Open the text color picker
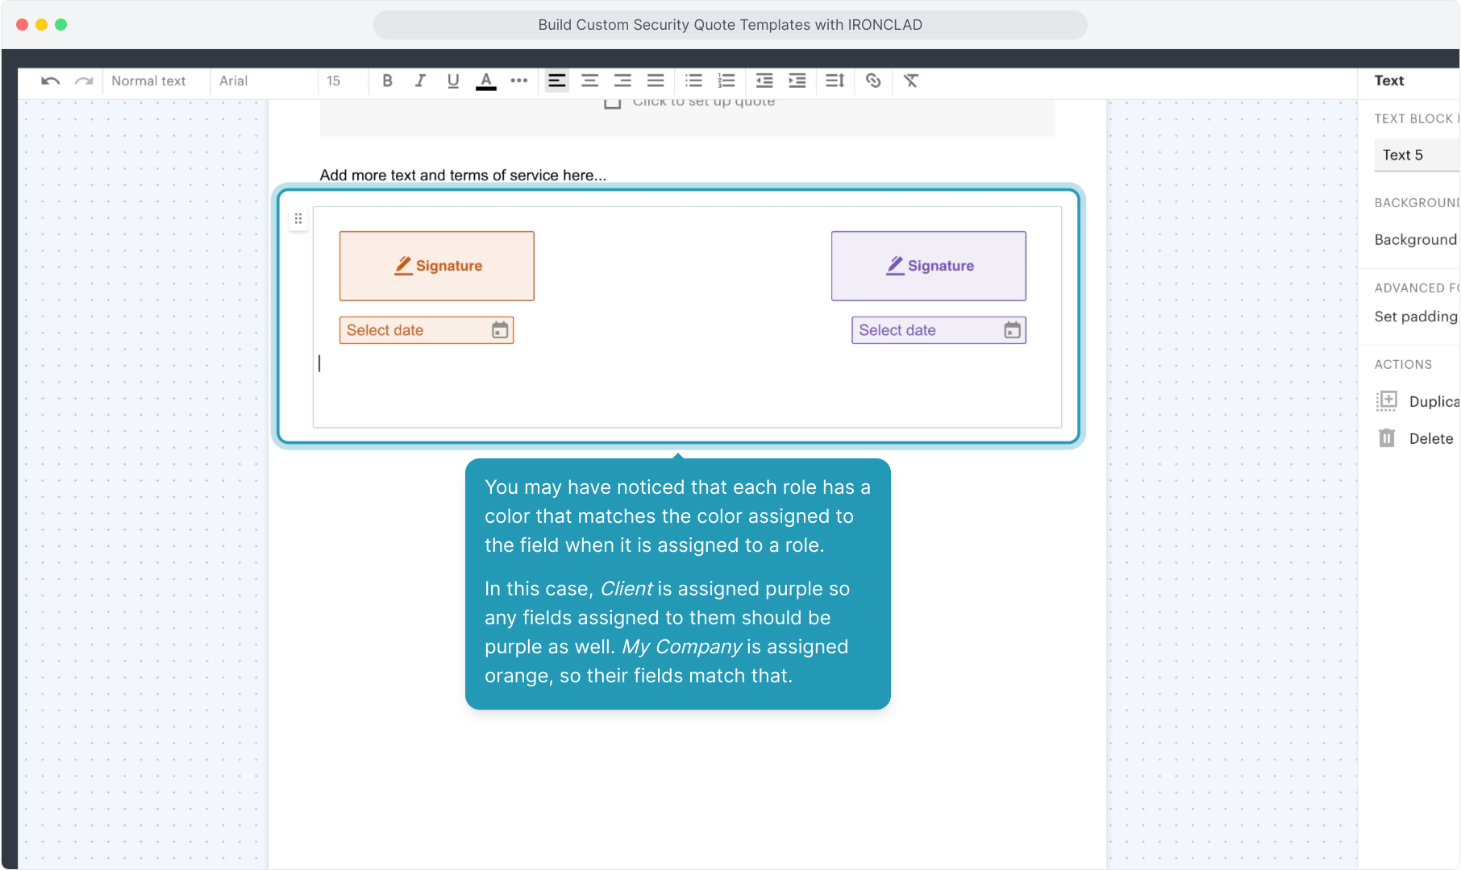This screenshot has height=870, width=1461. point(485,81)
